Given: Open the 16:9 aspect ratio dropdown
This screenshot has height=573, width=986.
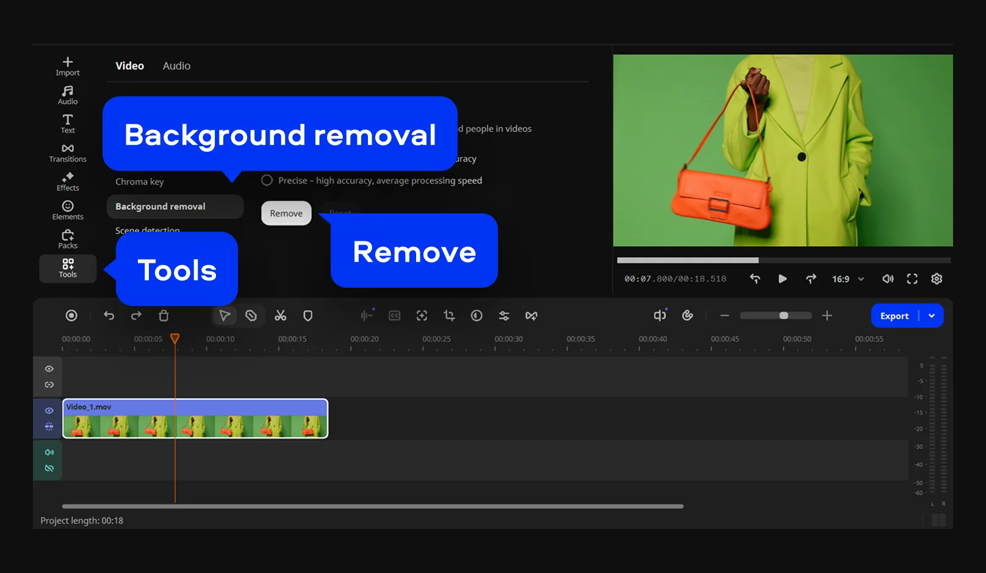Looking at the screenshot, I should tap(847, 279).
